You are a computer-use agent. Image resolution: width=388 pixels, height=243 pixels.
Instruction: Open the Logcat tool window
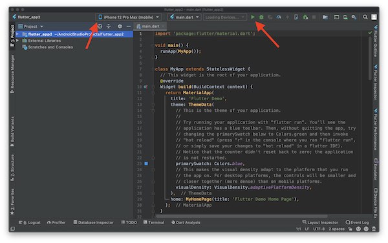click(30, 222)
